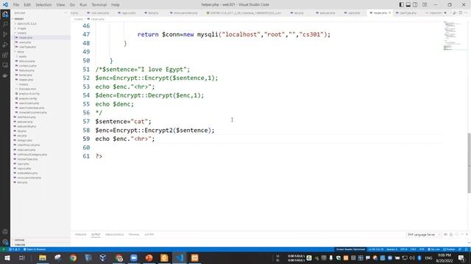This screenshot has width=471, height=264.
Task: Open the Source Control view
Action: 5,34
